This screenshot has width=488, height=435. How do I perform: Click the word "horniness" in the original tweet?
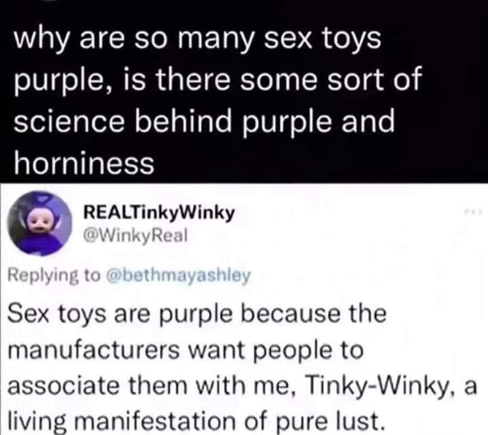[83, 162]
